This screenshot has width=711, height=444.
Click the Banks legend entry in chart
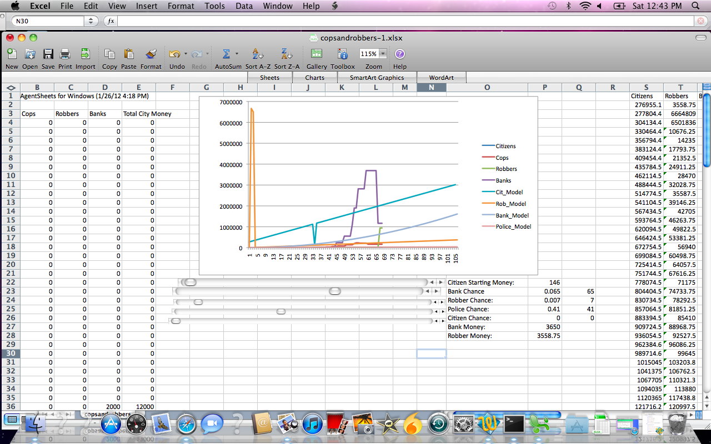point(496,180)
